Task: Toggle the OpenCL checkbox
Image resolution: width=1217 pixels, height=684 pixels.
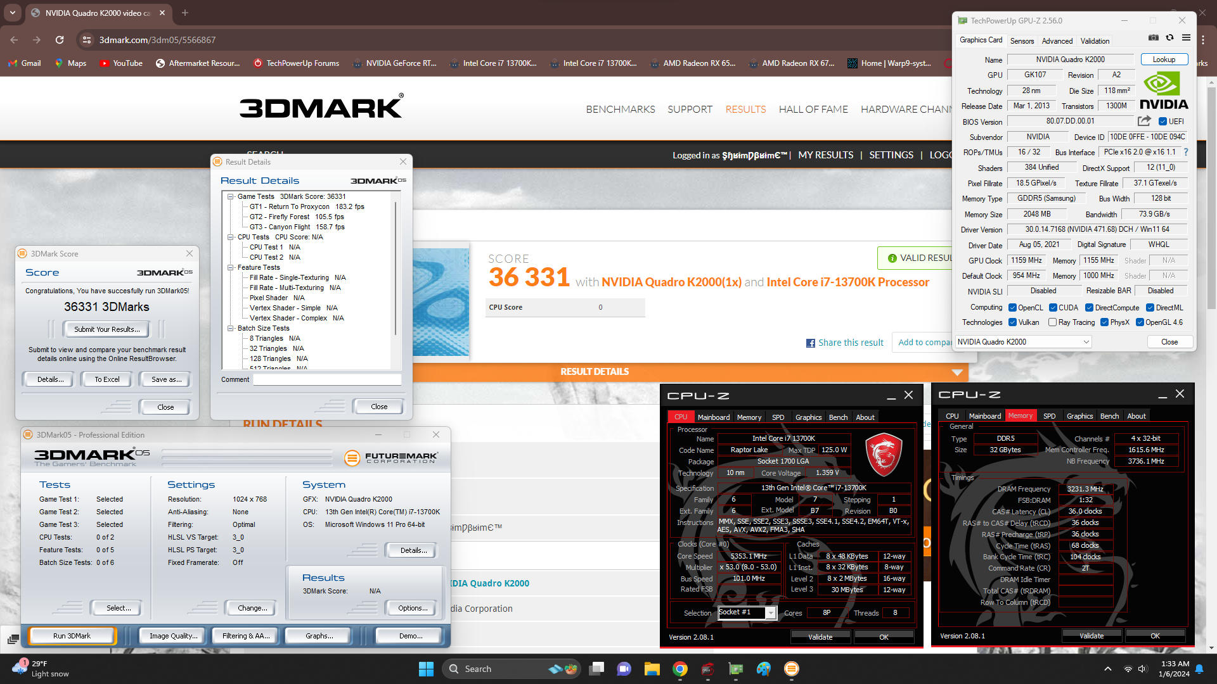Action: tap(1012, 308)
